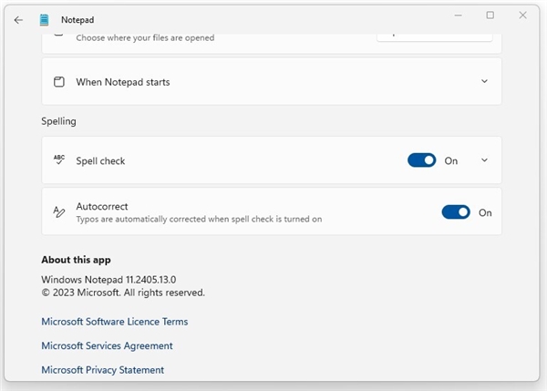Go back using the back arrow
This screenshot has height=391, width=547.
coord(18,19)
